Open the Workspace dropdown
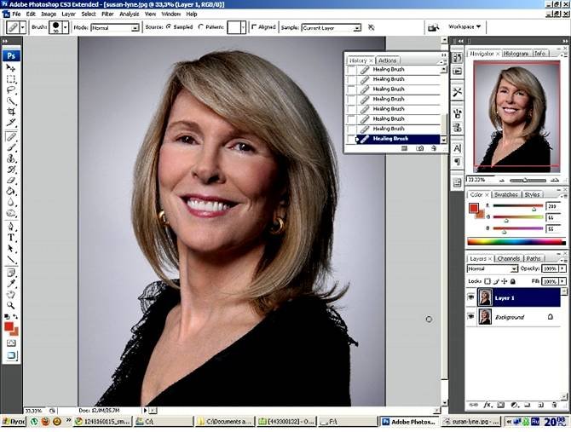This screenshot has height=432, width=571. pyautogui.click(x=463, y=27)
